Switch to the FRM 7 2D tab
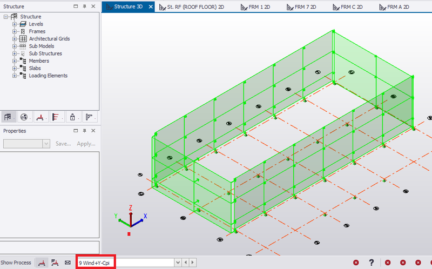 click(x=301, y=7)
